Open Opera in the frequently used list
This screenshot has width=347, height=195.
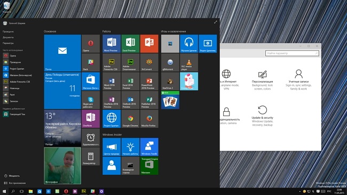[x=10, y=55]
